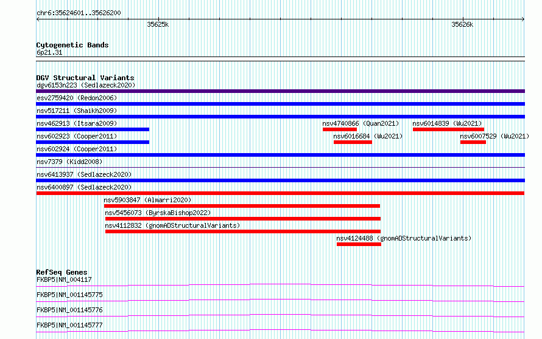The height and width of the screenshot is (339, 542).
Task: Click the thin line under nsv7379
Action: pos(280,168)
